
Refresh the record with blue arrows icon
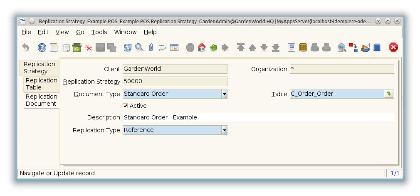coord(128,47)
